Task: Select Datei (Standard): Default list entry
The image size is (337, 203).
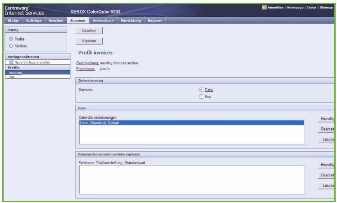Action: 192,123
